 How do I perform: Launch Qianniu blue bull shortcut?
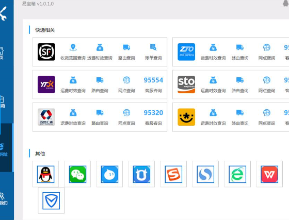[x=141, y=174]
